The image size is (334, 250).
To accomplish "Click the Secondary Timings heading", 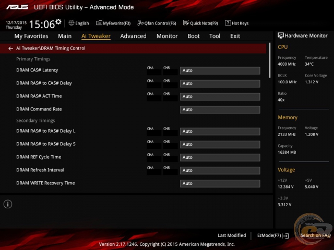I will tap(35, 120).
